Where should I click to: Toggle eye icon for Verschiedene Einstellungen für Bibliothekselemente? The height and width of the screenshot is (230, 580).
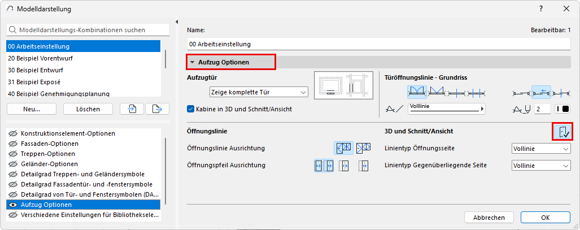[14, 215]
